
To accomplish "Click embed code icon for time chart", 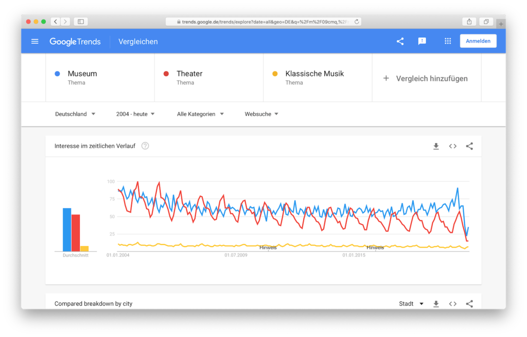I will (453, 146).
